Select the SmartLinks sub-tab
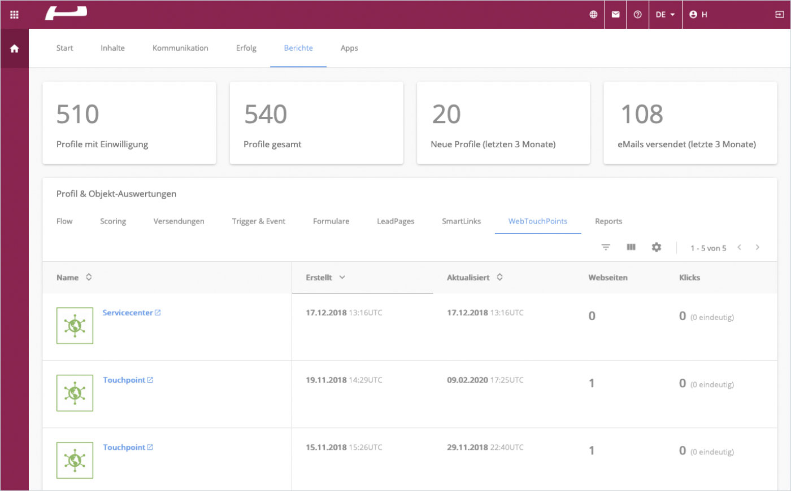The width and height of the screenshot is (791, 491). point(461,221)
